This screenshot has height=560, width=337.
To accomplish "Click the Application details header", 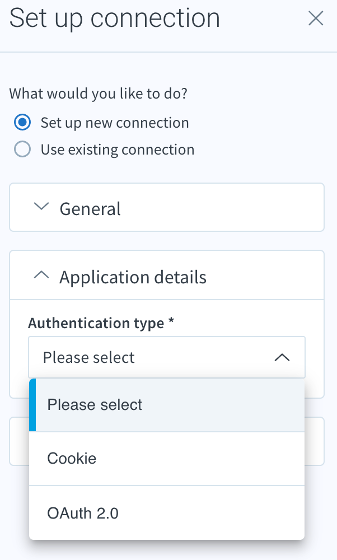I will [133, 276].
